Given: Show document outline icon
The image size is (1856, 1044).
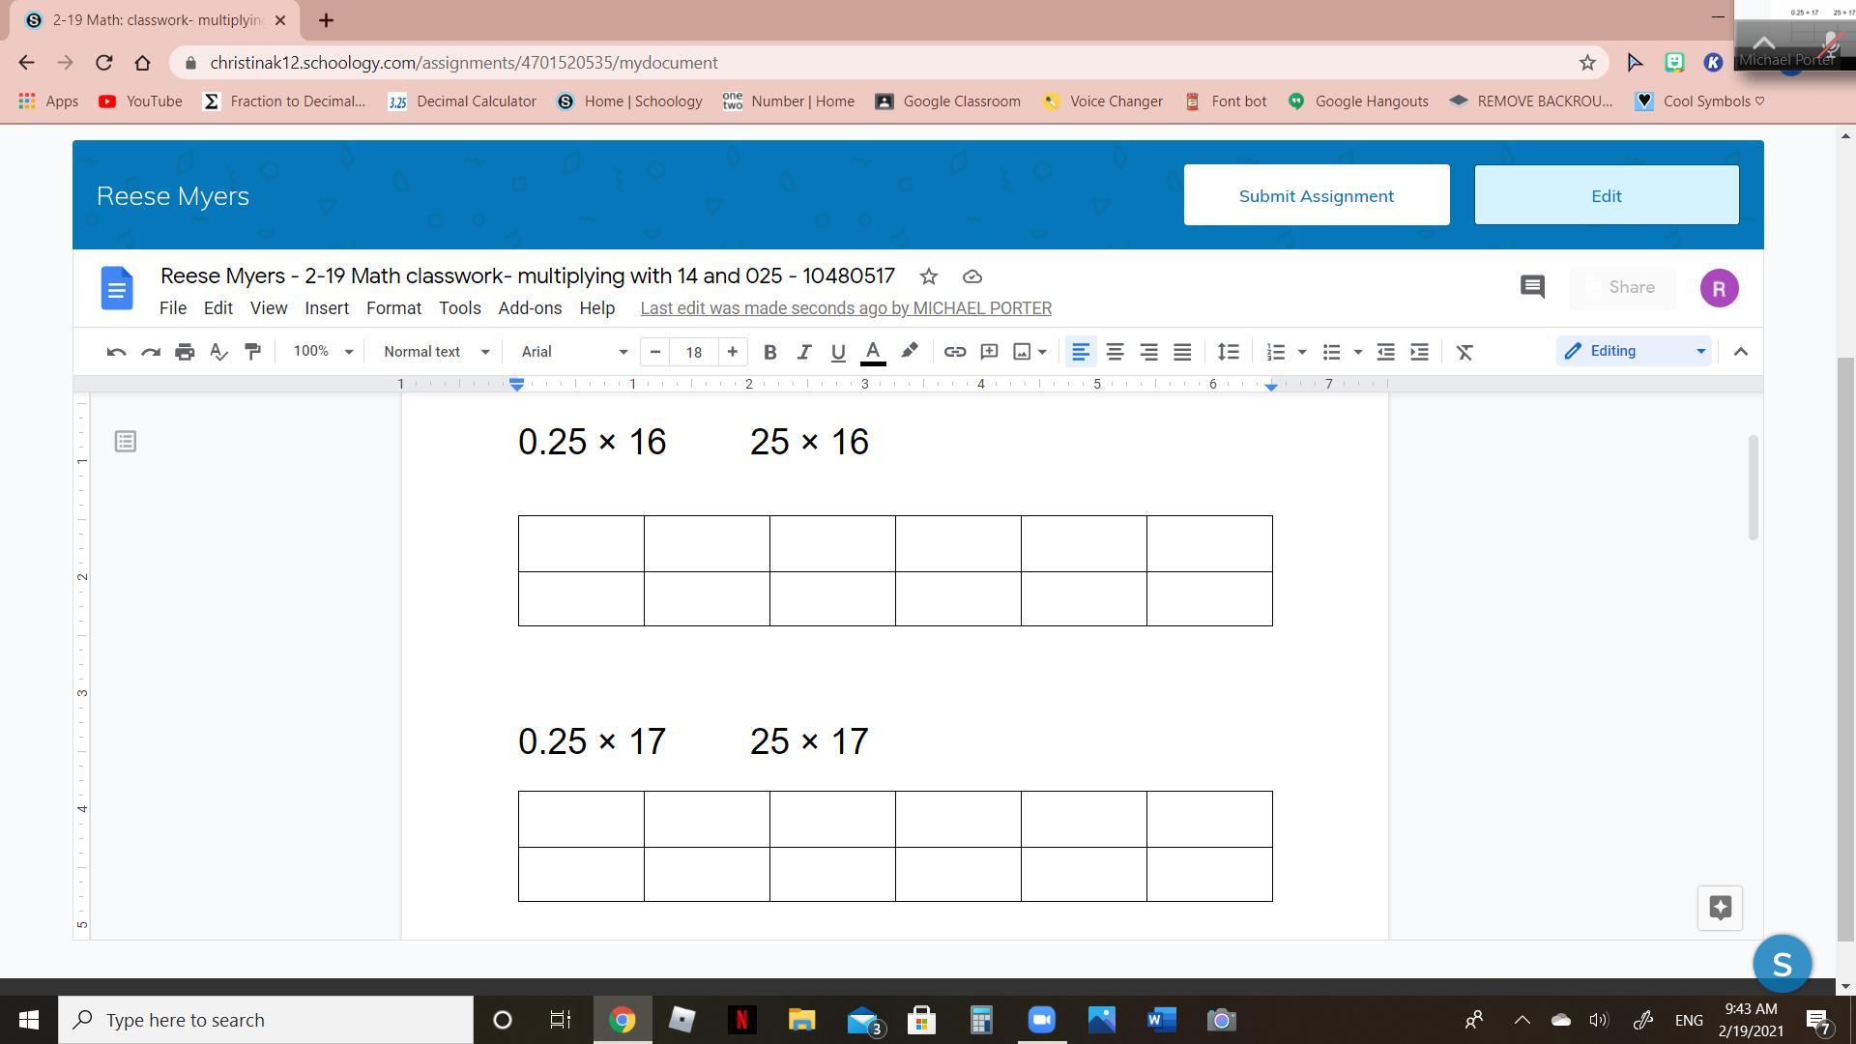Looking at the screenshot, I should tap(125, 442).
